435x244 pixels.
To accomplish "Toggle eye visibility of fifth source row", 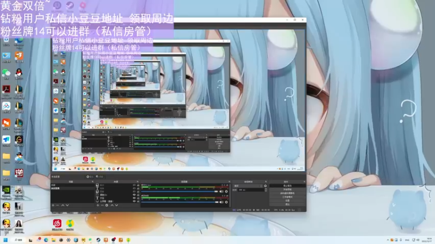I will click(134, 198).
